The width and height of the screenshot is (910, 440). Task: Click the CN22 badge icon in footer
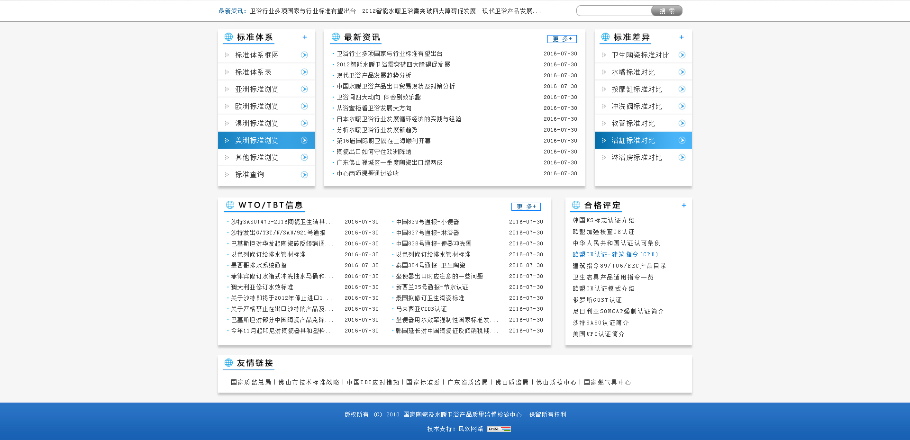(x=499, y=429)
